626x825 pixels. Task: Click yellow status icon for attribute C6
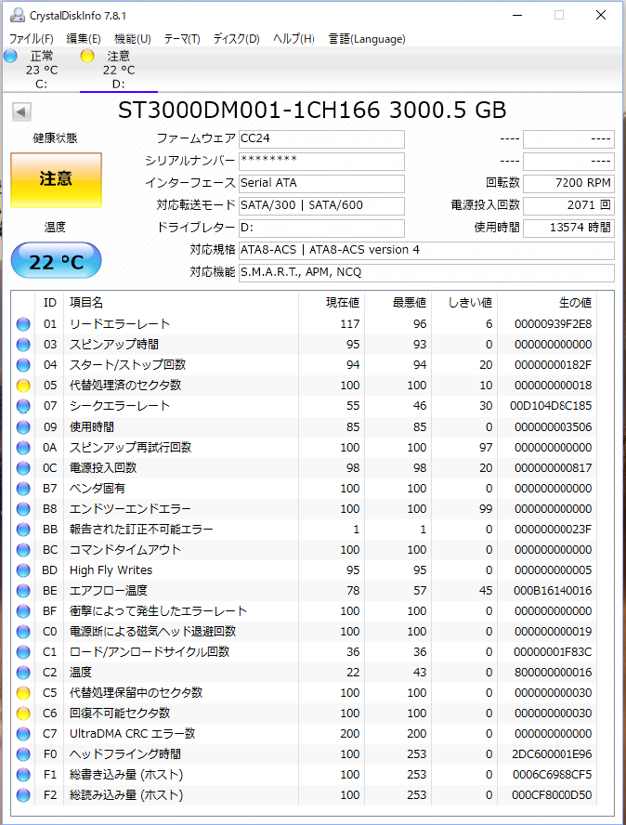point(23,714)
